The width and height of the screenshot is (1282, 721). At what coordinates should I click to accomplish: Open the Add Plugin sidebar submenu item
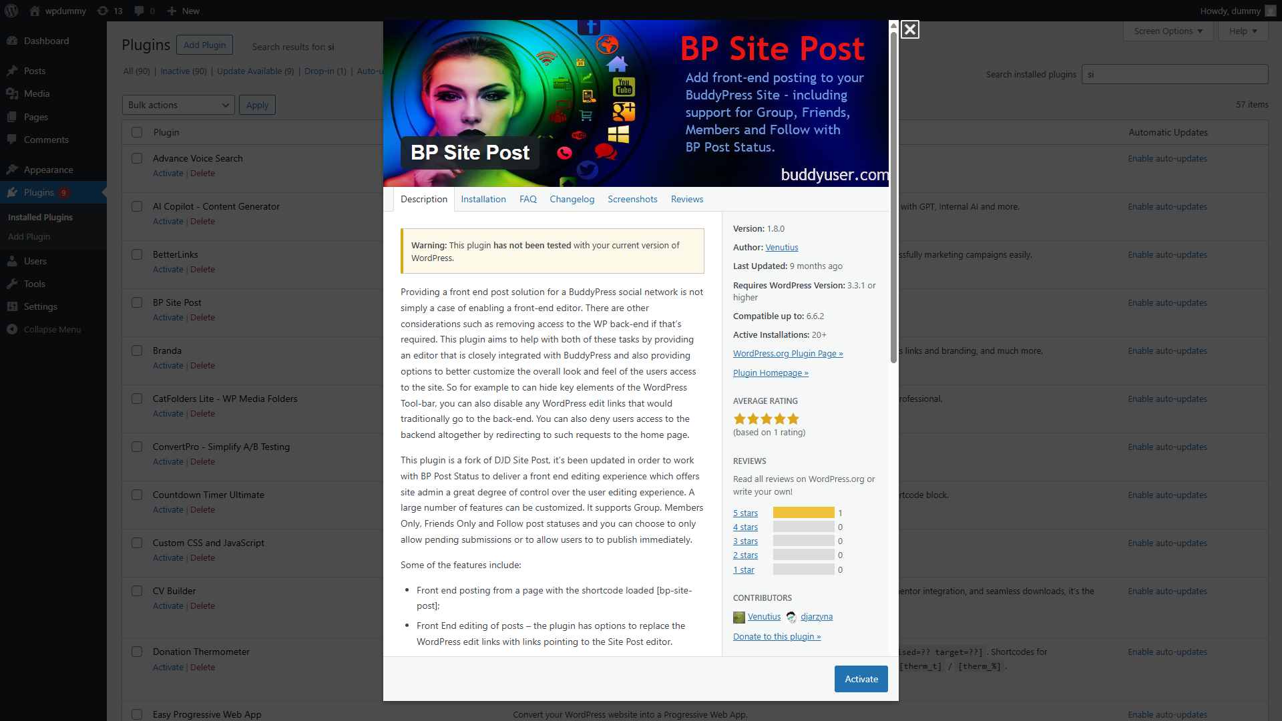pos(29,237)
